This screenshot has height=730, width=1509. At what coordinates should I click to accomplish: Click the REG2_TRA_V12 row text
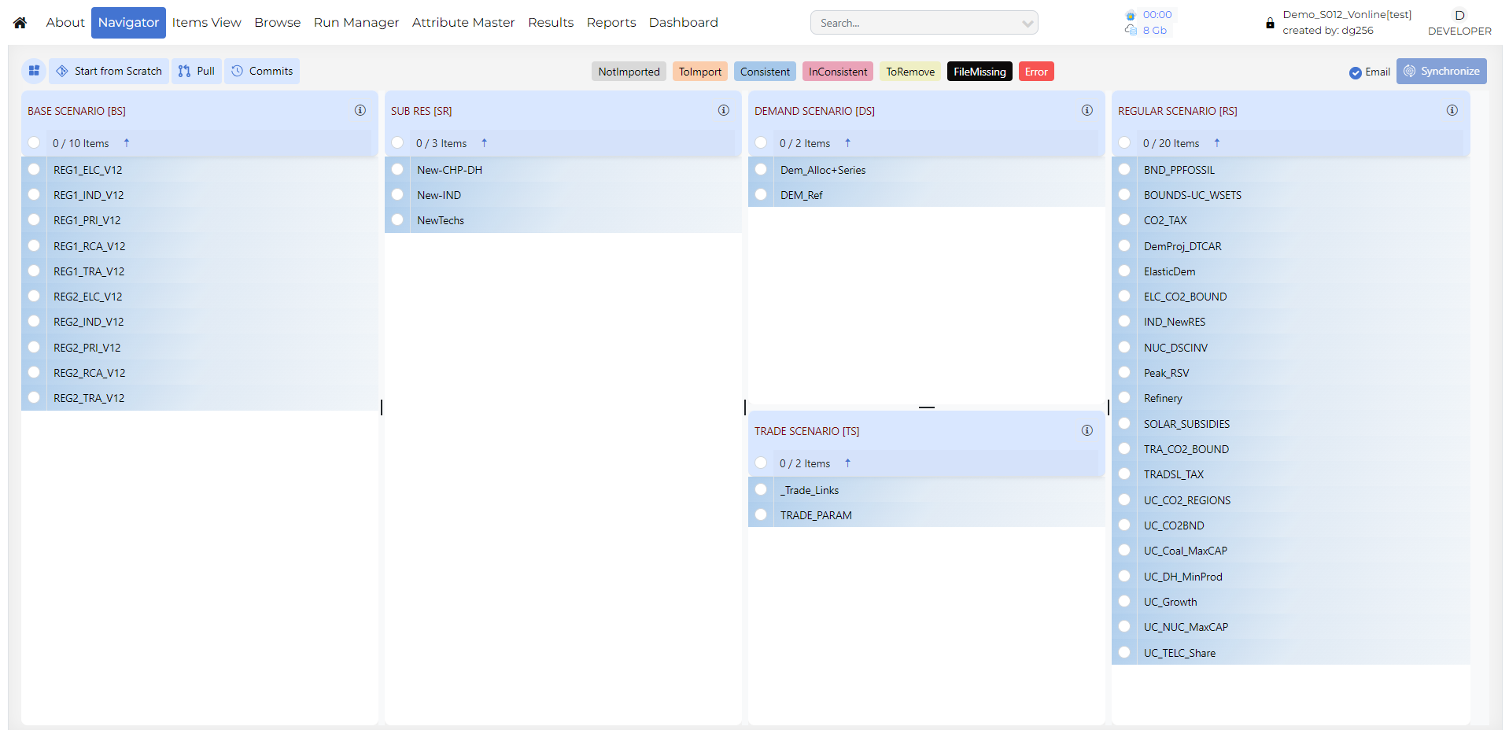(x=89, y=398)
